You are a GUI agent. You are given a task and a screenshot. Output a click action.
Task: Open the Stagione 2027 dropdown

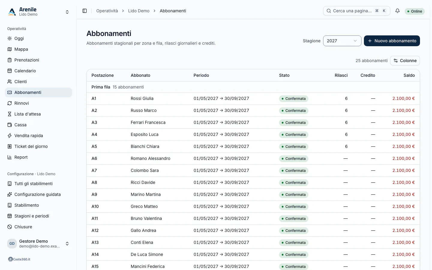tap(342, 41)
